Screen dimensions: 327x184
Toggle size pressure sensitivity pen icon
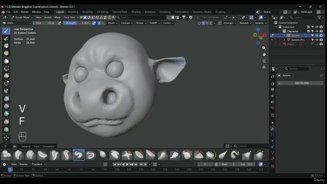[59, 23]
